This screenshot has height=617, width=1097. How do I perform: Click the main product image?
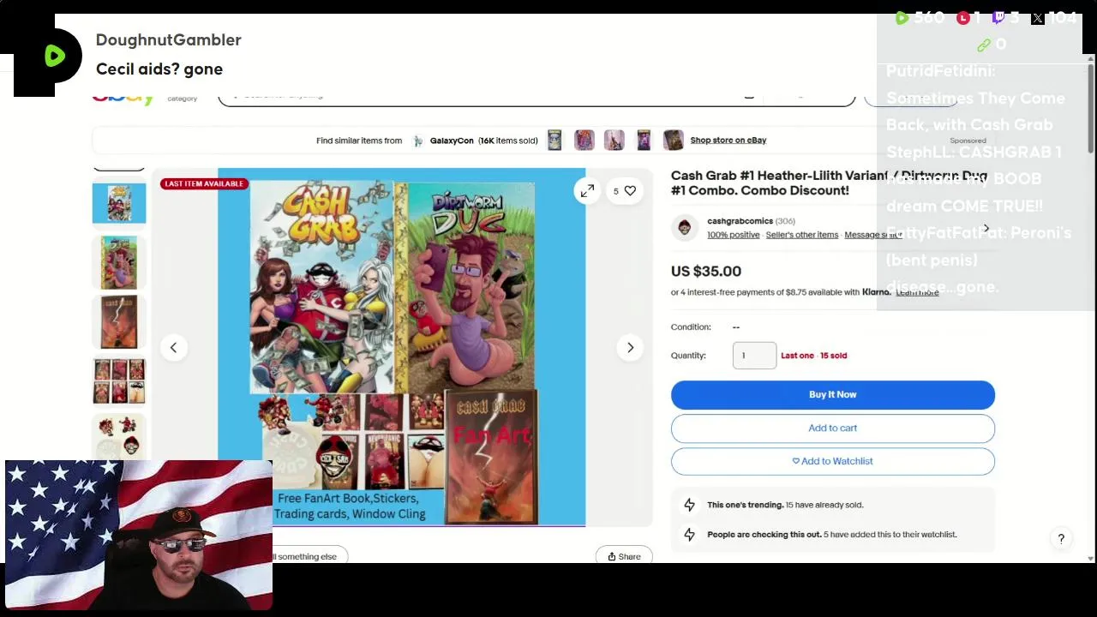coord(401,347)
